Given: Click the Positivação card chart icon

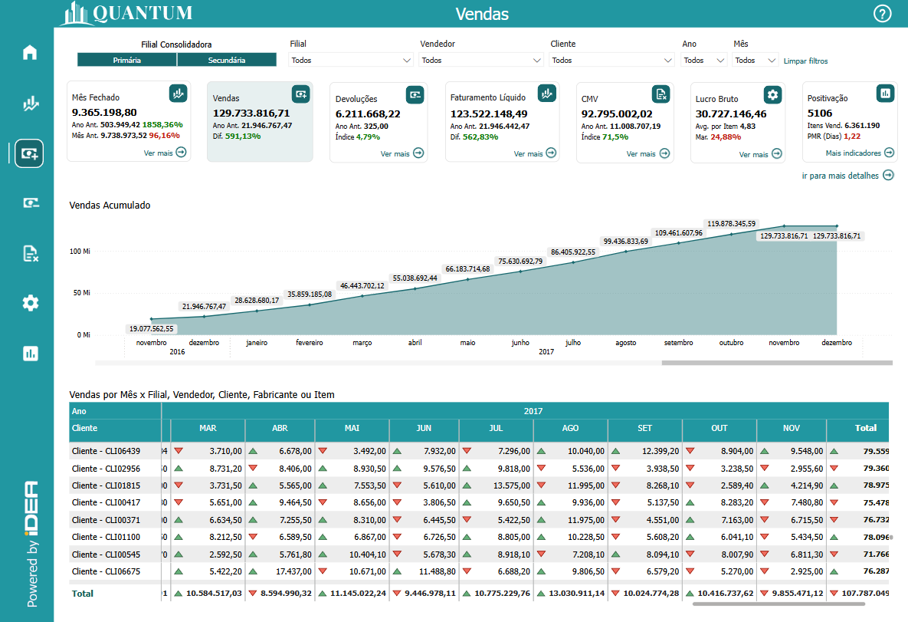Looking at the screenshot, I should (x=885, y=93).
